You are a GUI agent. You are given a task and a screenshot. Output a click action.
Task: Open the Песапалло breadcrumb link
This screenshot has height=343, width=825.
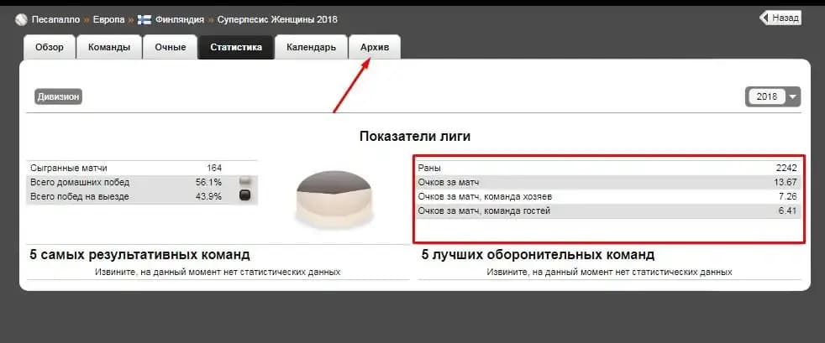(x=55, y=20)
